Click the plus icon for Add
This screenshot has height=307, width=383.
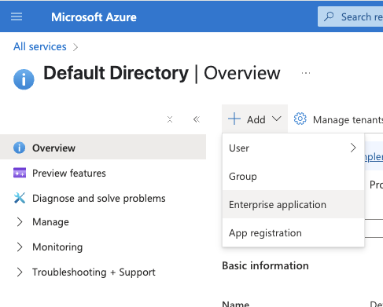(x=234, y=119)
